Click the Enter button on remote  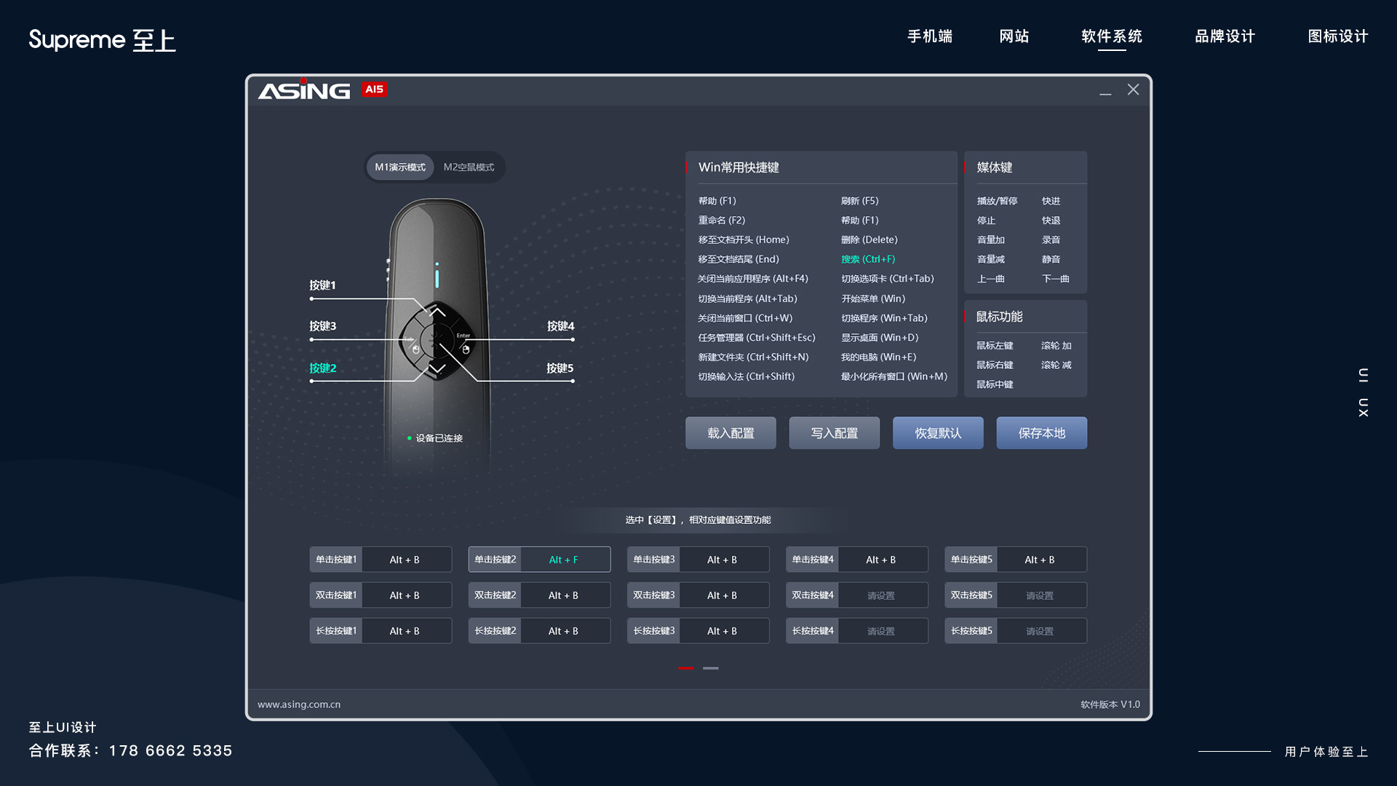(463, 336)
